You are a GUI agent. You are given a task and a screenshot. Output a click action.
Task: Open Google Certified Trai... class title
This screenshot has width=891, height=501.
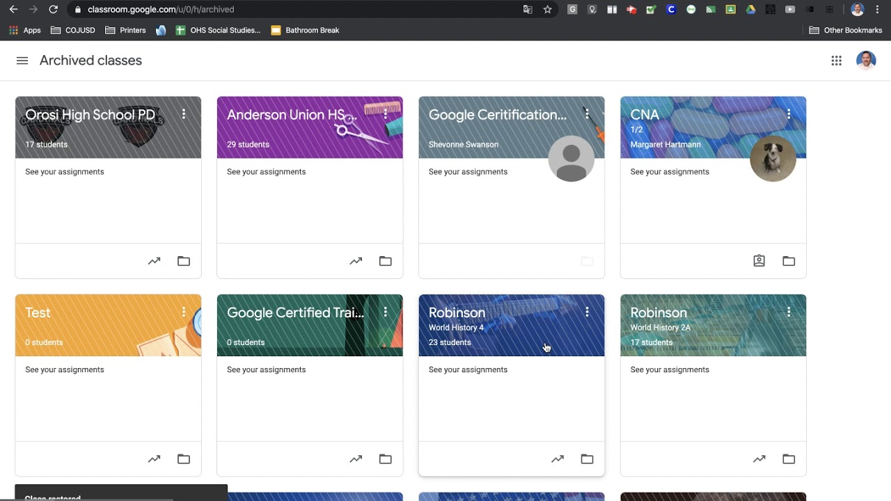(x=295, y=313)
